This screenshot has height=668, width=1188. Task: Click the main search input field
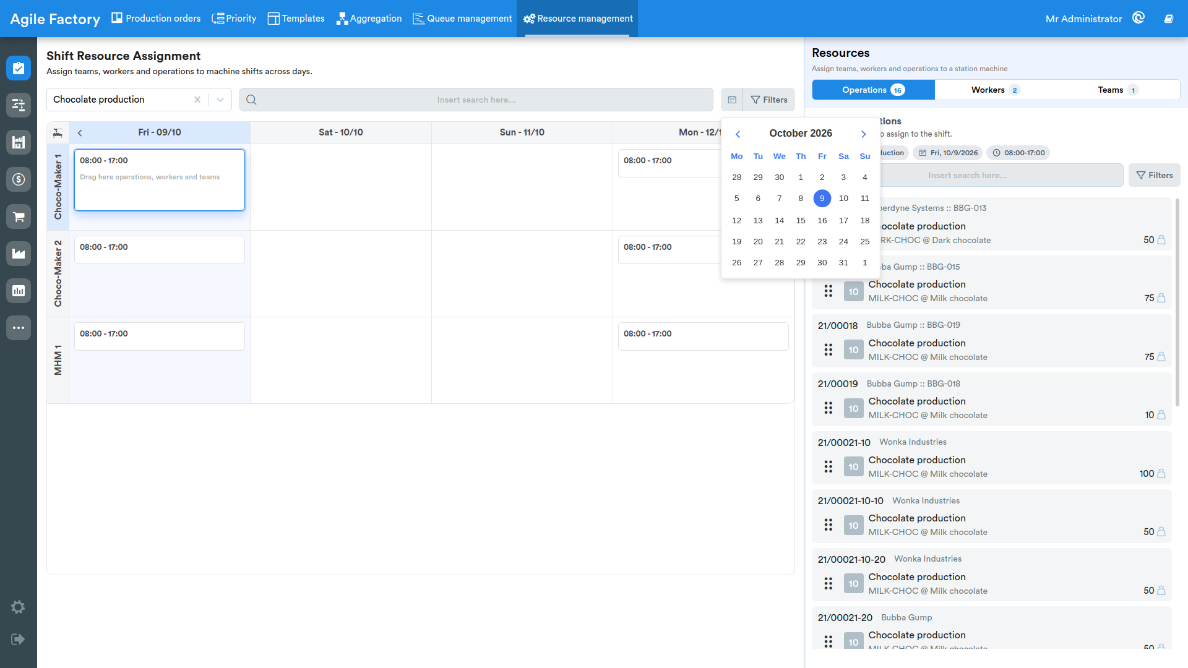(476, 100)
